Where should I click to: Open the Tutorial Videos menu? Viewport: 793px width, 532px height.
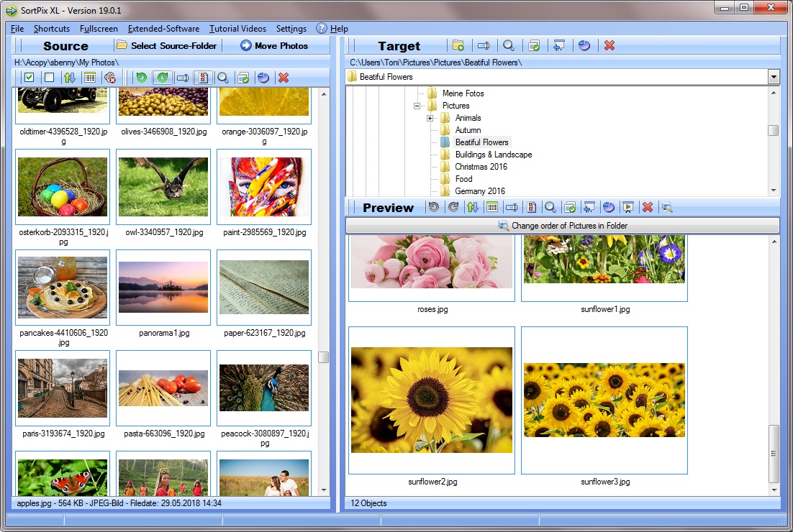point(237,29)
